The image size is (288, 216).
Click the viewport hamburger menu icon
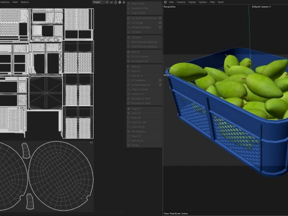coord(165,2)
